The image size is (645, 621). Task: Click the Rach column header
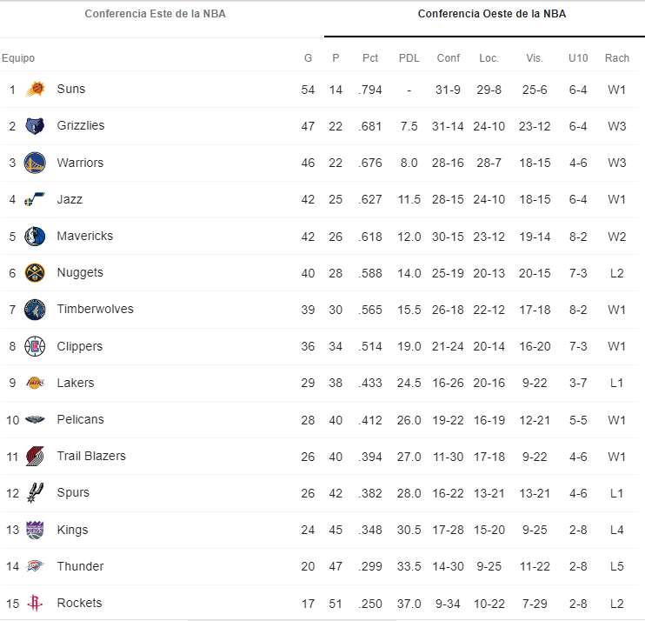click(x=617, y=58)
